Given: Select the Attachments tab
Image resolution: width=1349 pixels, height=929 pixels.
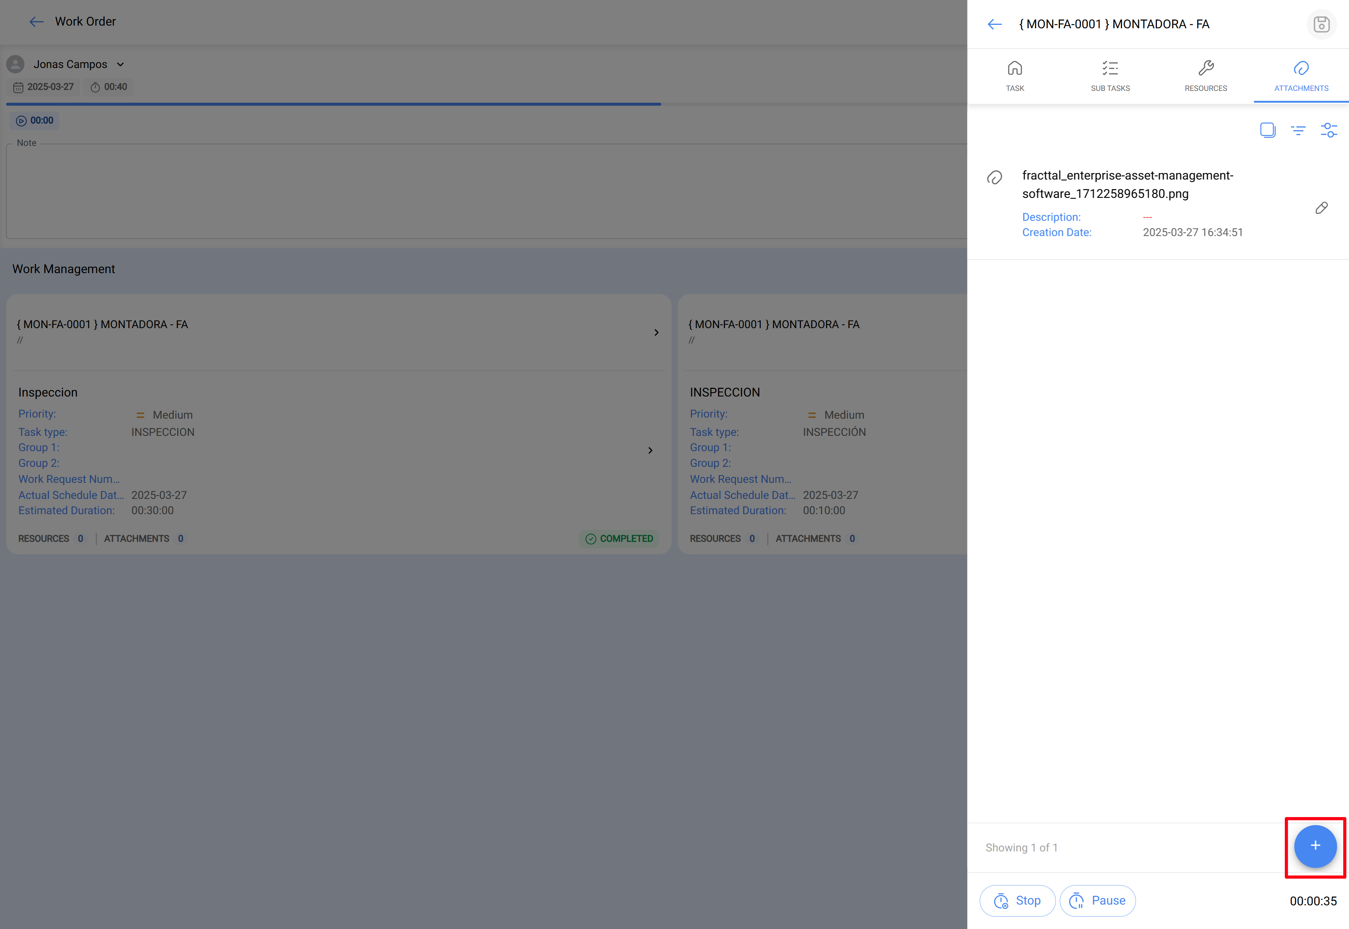Looking at the screenshot, I should click(1301, 76).
